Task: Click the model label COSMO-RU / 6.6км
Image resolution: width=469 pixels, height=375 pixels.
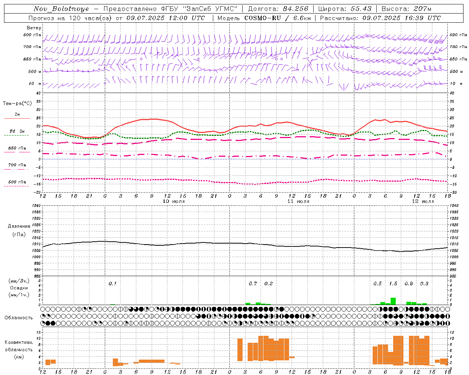Action: click(277, 18)
